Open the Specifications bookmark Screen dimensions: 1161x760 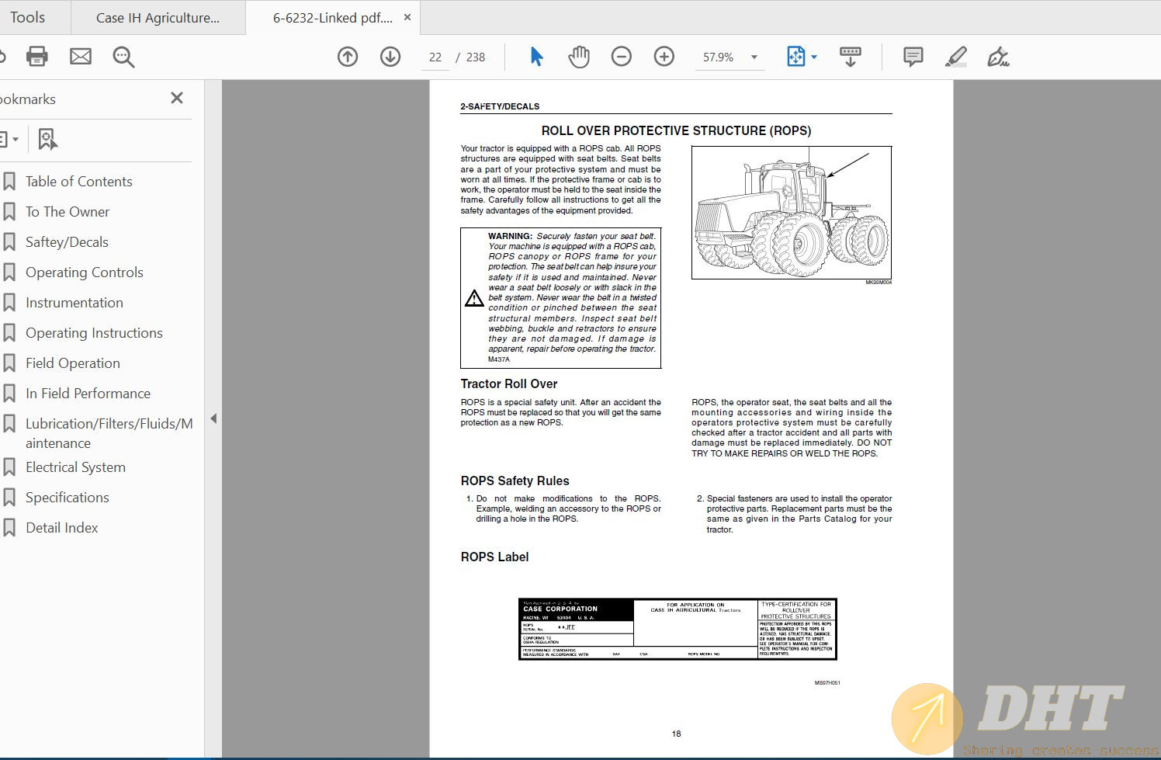click(68, 498)
